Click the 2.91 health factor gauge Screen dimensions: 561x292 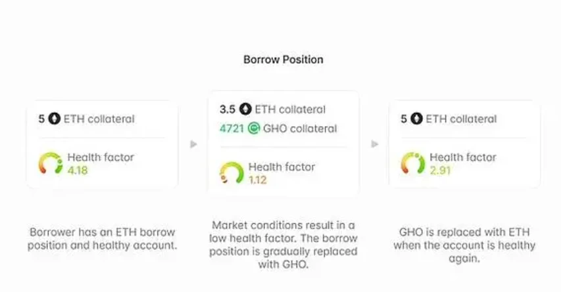413,163
